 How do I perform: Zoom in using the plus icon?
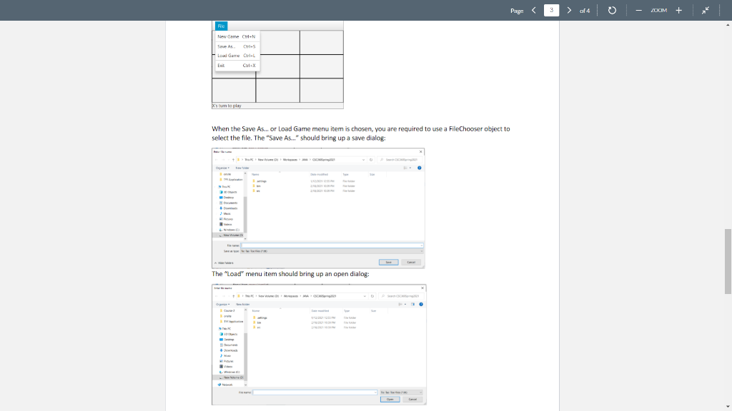679,10
